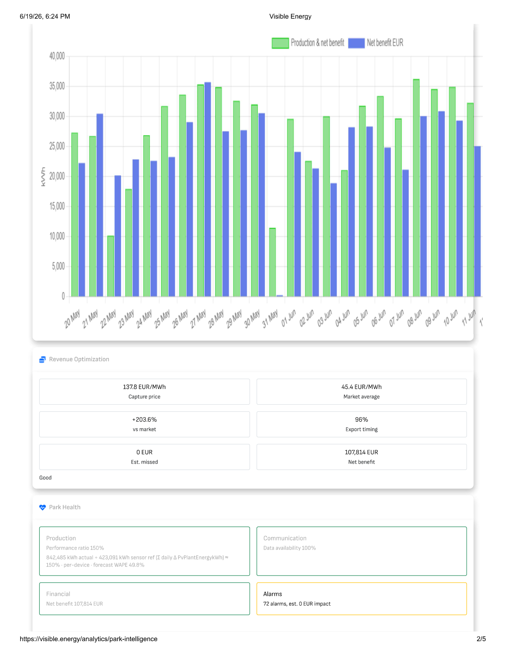
Task: Click the 20 May axis label
Action: (73, 319)
